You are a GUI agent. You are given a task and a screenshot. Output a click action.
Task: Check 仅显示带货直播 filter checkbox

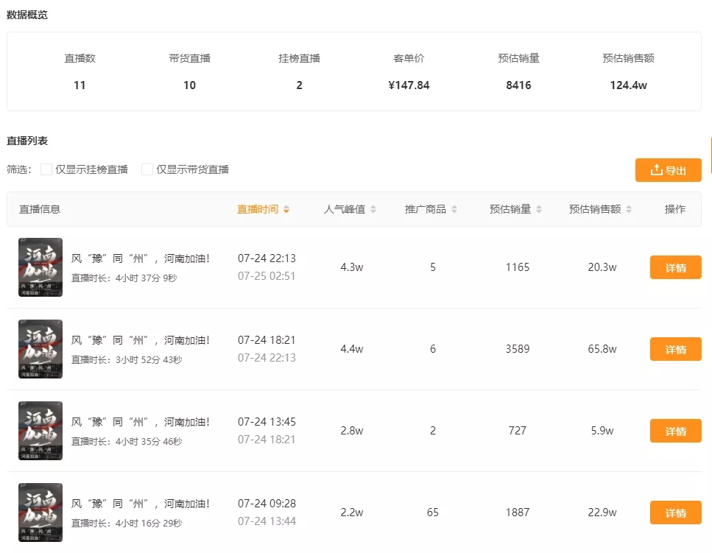click(147, 169)
